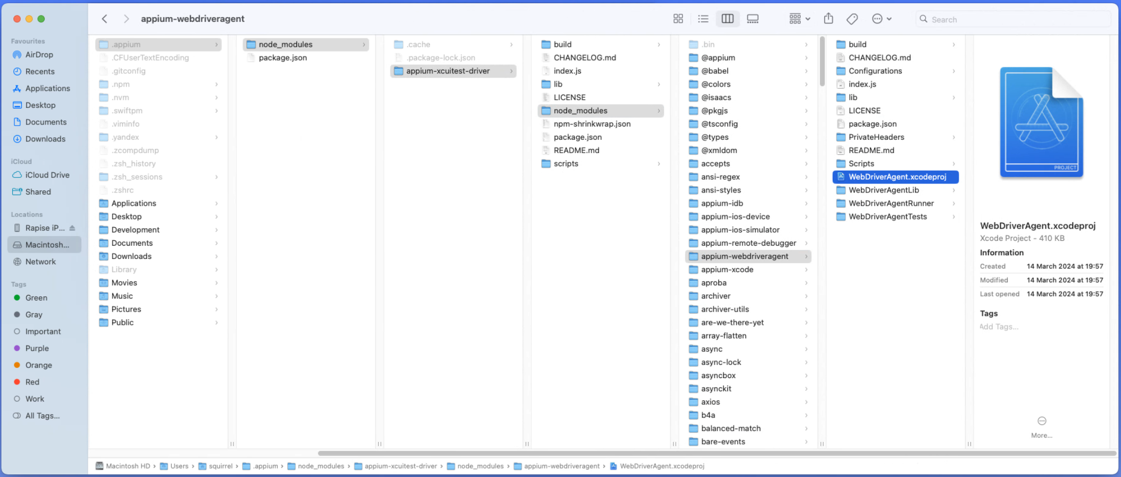Eject the Rapise iPhone device
The height and width of the screenshot is (477, 1121).
72,228
